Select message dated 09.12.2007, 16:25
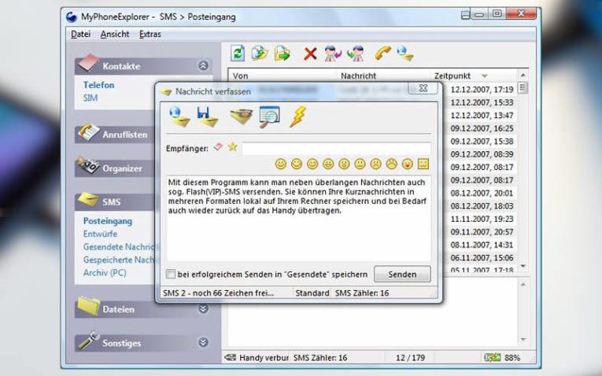The width and height of the screenshot is (602, 376). tap(482, 128)
